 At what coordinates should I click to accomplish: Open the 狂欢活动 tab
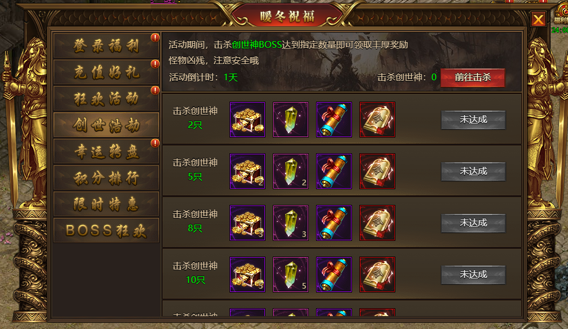point(106,99)
